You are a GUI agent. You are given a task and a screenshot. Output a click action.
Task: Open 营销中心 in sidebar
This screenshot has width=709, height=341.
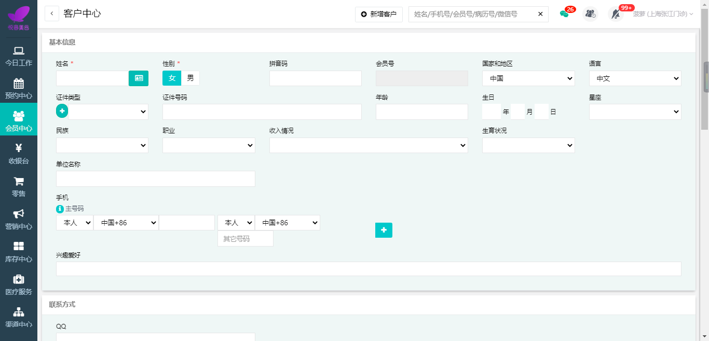[19, 220]
